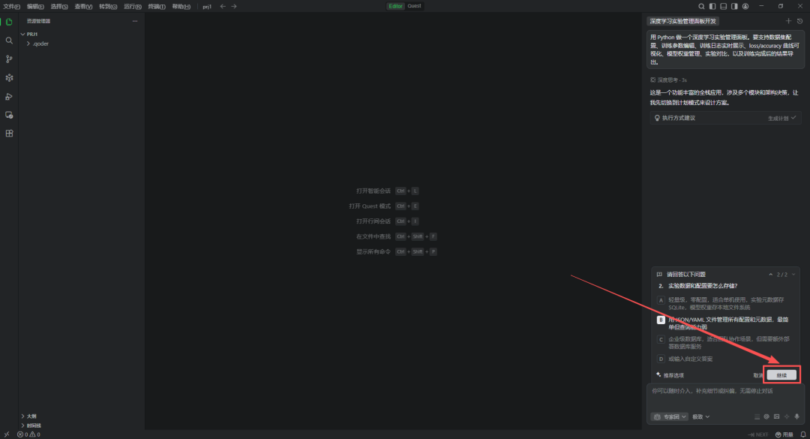Open the Run and Debug icon

coord(9,97)
